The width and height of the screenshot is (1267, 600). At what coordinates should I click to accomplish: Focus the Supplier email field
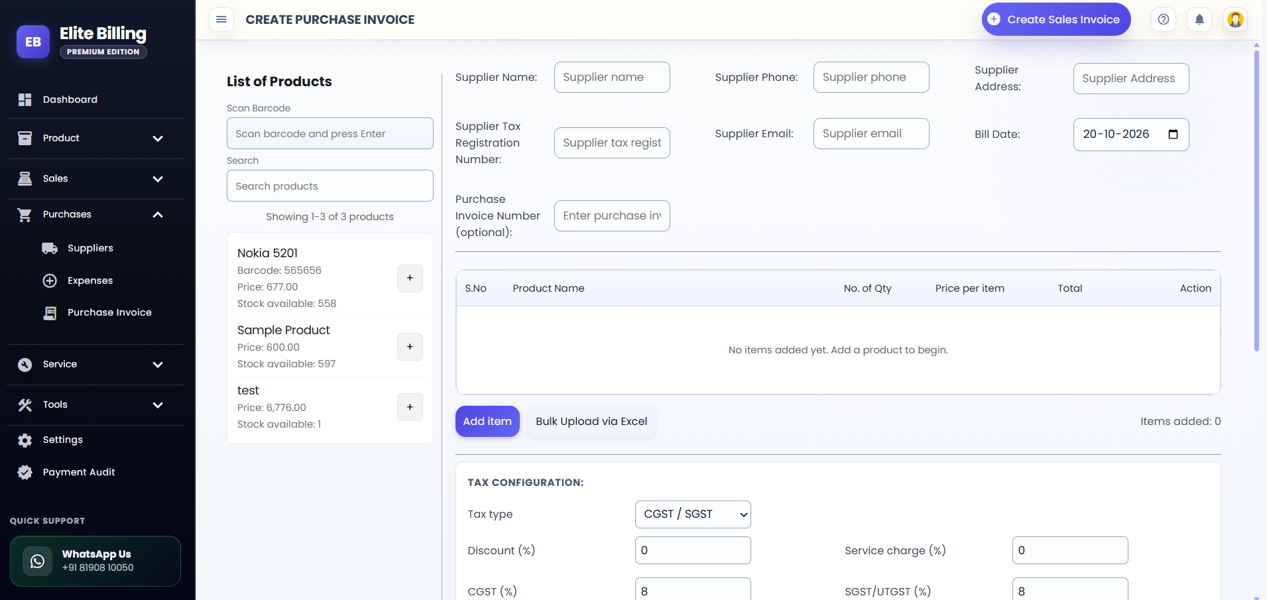click(871, 133)
